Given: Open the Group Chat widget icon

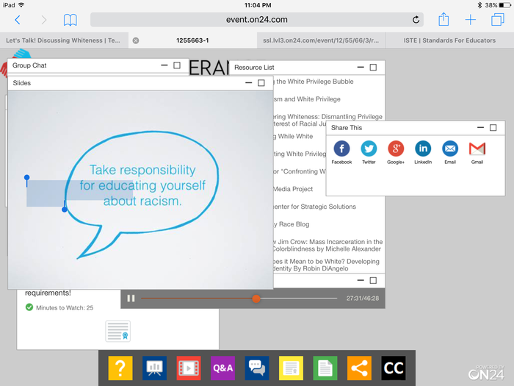Looking at the screenshot, I should pyautogui.click(x=257, y=368).
